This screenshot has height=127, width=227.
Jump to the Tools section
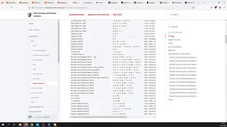coord(170,100)
